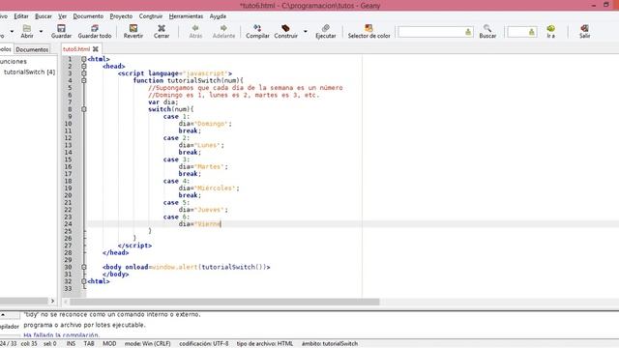The width and height of the screenshot is (619, 348).
Task: Run the program with Ejecutar
Action: [x=326, y=31]
